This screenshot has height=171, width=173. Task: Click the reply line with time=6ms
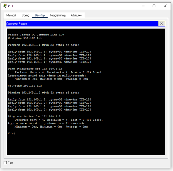pyautogui.click(x=49, y=106)
